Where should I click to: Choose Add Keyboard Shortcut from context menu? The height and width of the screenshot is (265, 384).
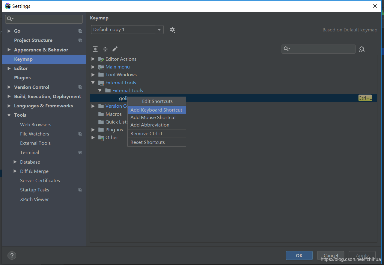(x=156, y=110)
